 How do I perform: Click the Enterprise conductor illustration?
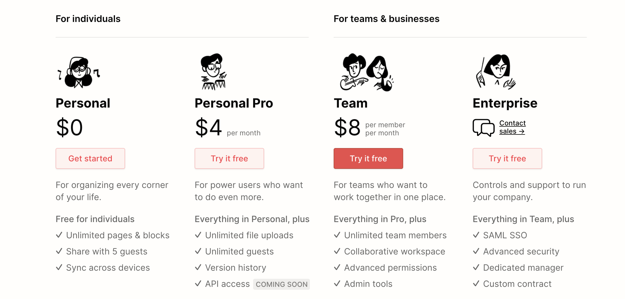(x=496, y=71)
